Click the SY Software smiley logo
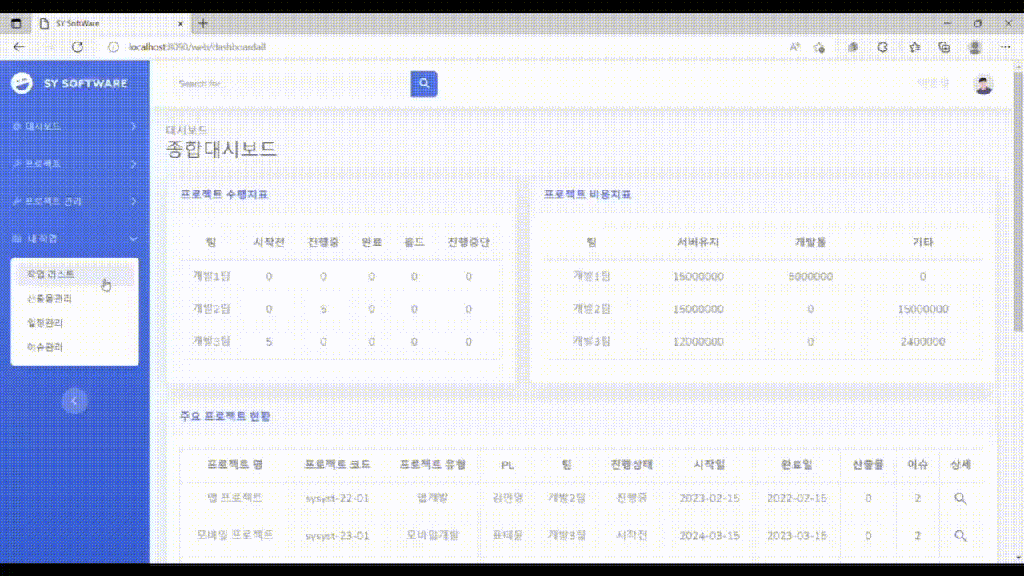This screenshot has height=576, width=1024. pos(22,83)
